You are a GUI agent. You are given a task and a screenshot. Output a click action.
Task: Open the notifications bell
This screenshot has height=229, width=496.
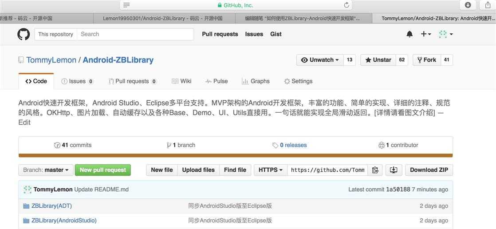(409, 34)
